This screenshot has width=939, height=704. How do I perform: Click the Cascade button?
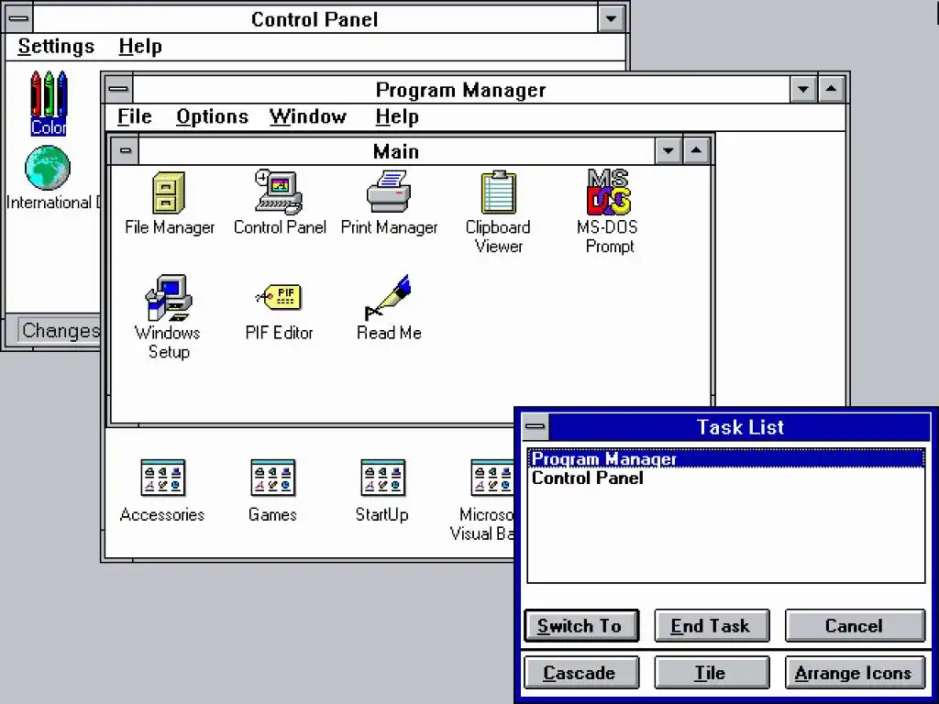click(581, 672)
